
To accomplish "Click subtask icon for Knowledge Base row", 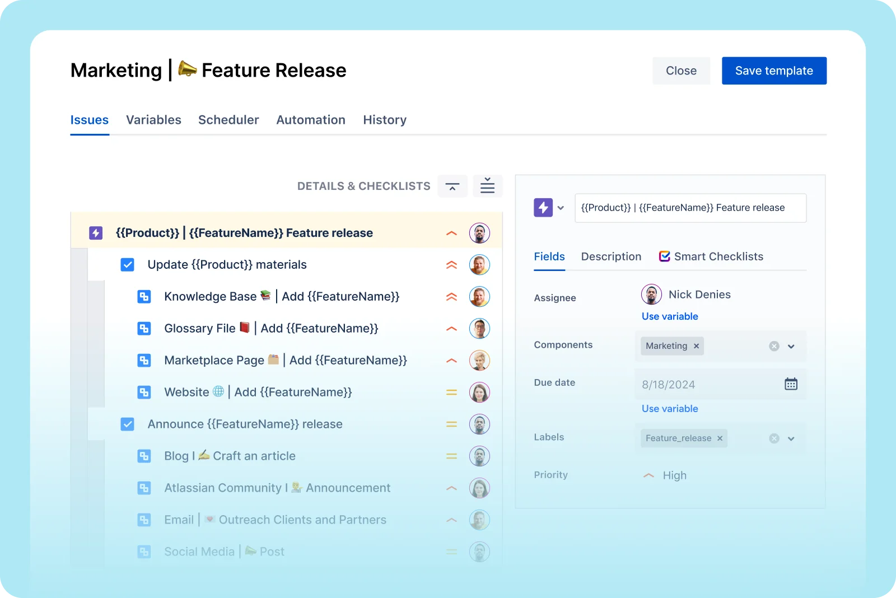I will [144, 297].
